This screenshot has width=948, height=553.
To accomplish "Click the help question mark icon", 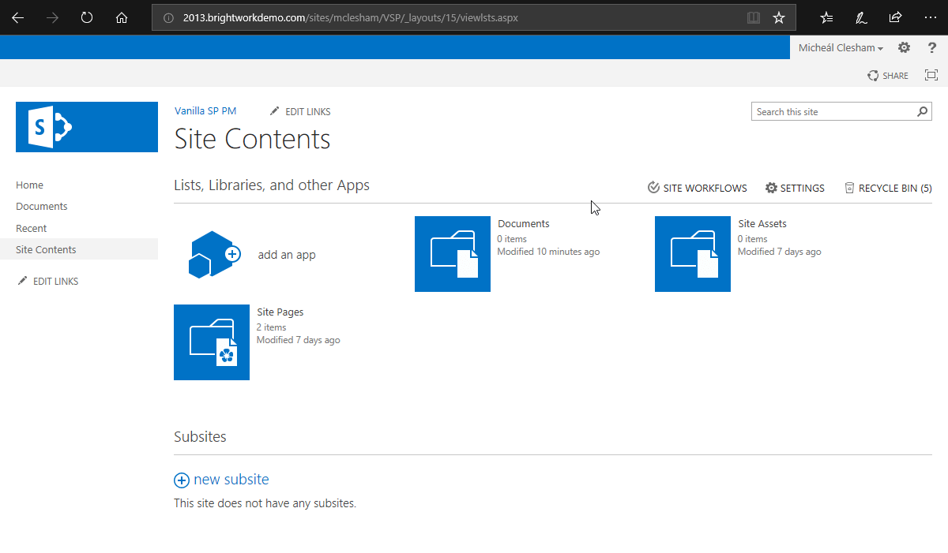I will click(932, 47).
